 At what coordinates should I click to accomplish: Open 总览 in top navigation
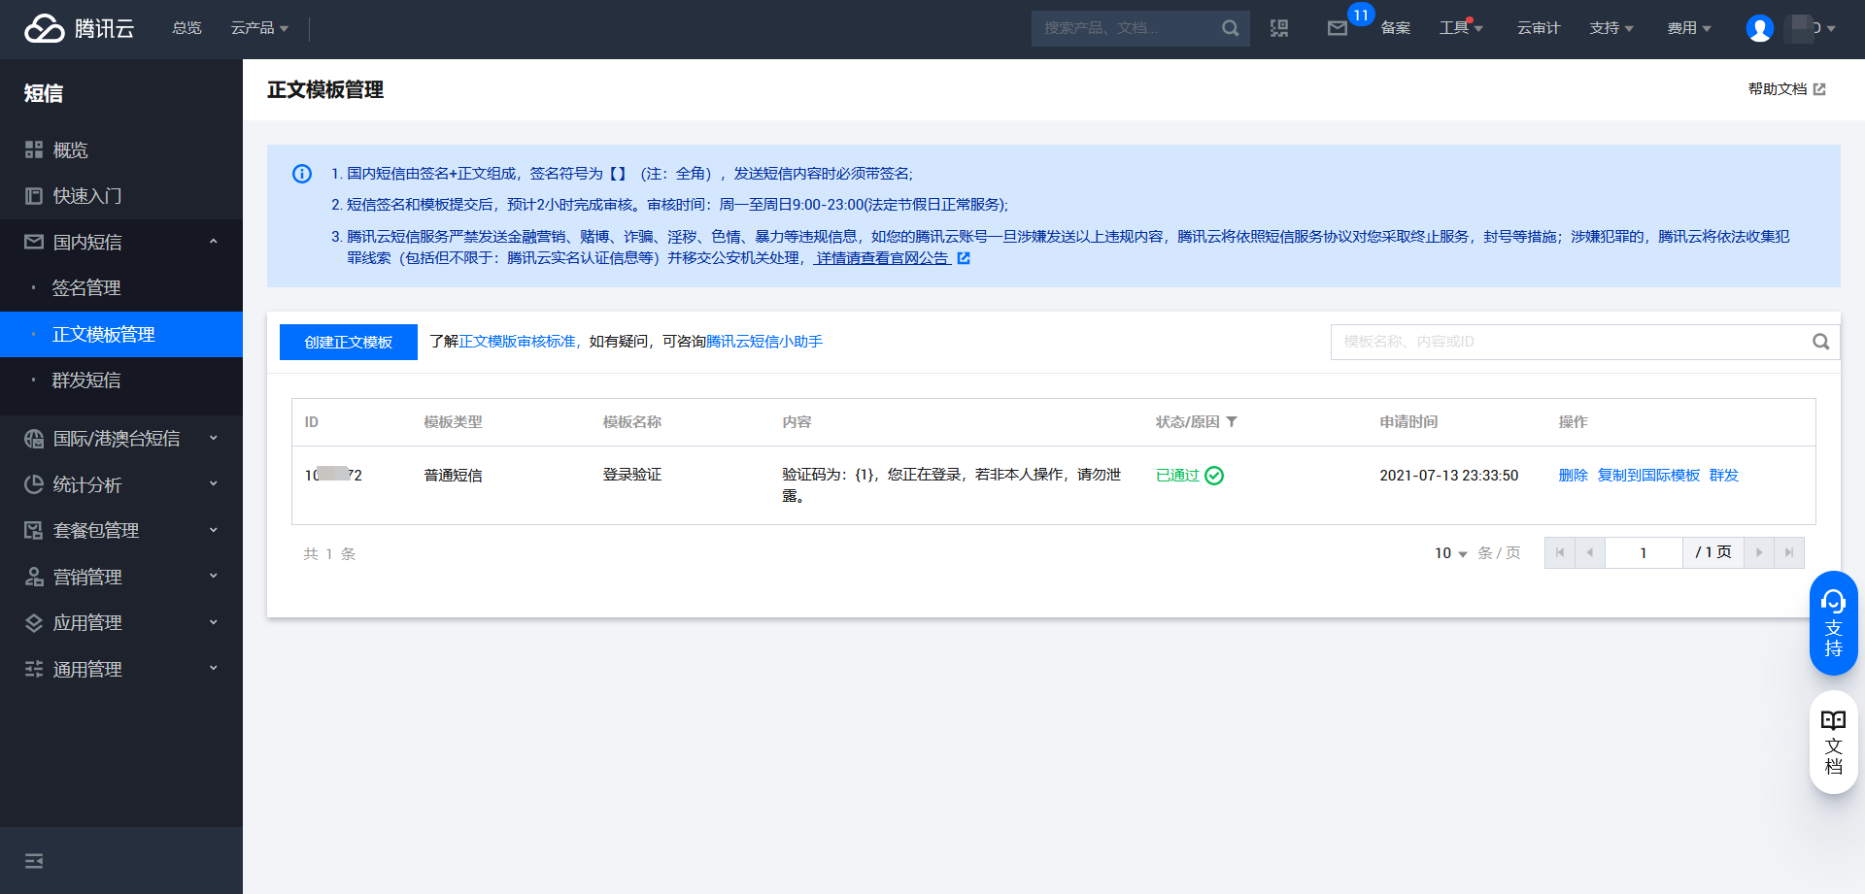click(186, 28)
